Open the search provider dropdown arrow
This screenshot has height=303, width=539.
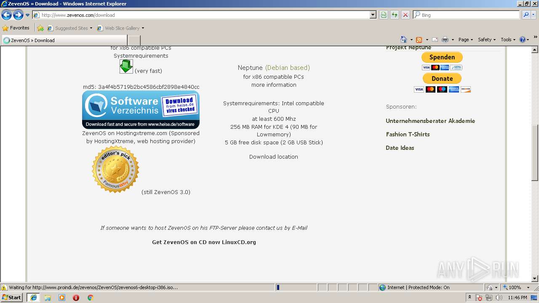click(x=534, y=15)
